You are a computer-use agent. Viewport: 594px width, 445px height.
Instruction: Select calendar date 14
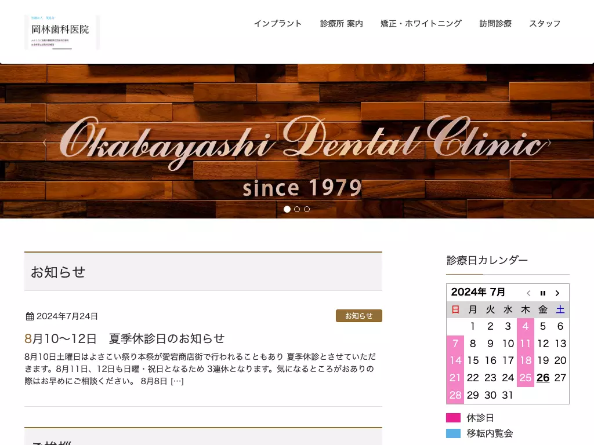click(455, 360)
